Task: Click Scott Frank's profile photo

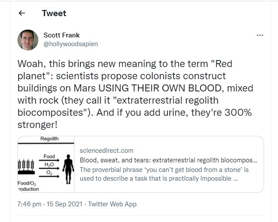Action: click(28, 40)
